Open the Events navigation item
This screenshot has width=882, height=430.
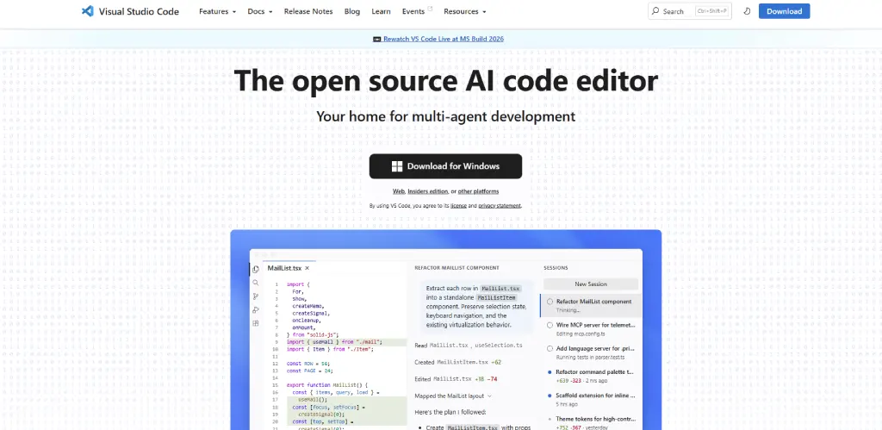click(413, 11)
